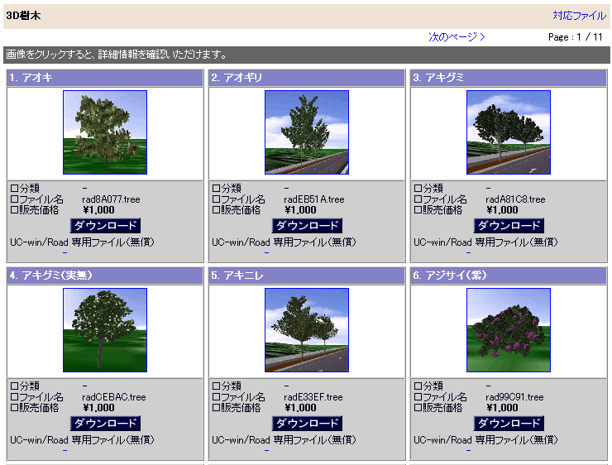Select the file name radCEBAC.tree
Image resolution: width=612 pixels, height=465 pixels.
[x=113, y=397]
